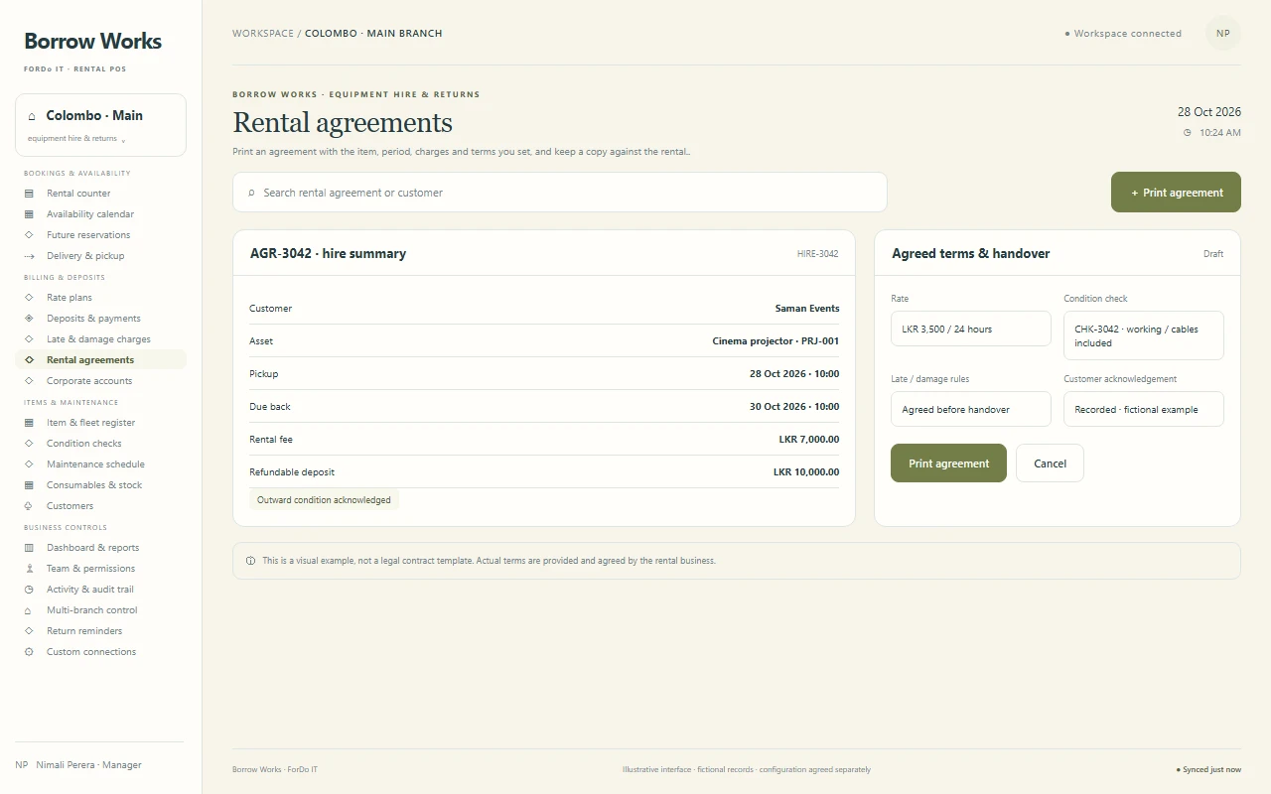Image resolution: width=1271 pixels, height=794 pixels.
Task: Click the Outward condition acknowledged tag
Action: pyautogui.click(x=324, y=500)
